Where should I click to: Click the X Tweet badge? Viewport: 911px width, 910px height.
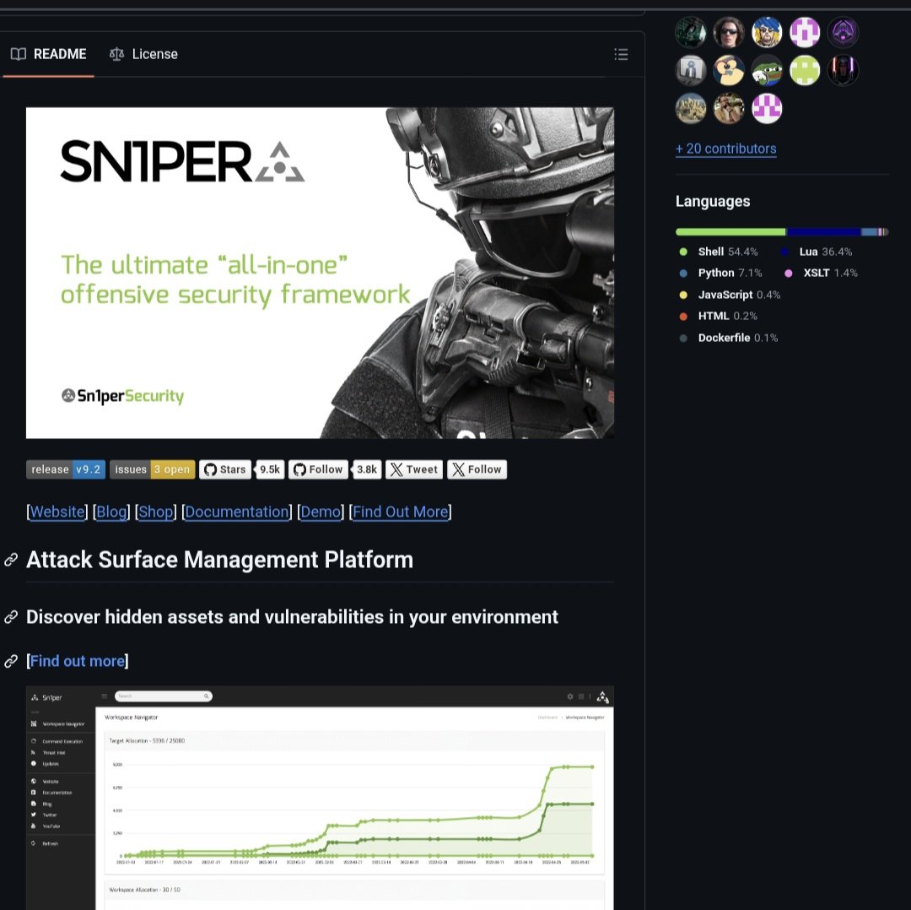coord(414,469)
